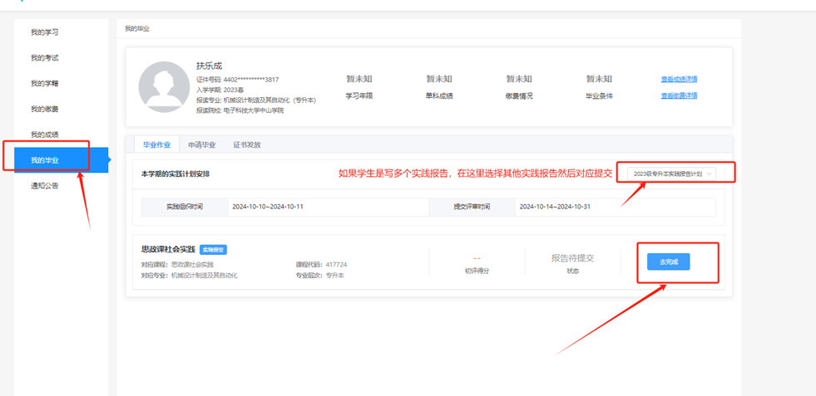Click the 思政课社会实践 course title

pos(168,249)
